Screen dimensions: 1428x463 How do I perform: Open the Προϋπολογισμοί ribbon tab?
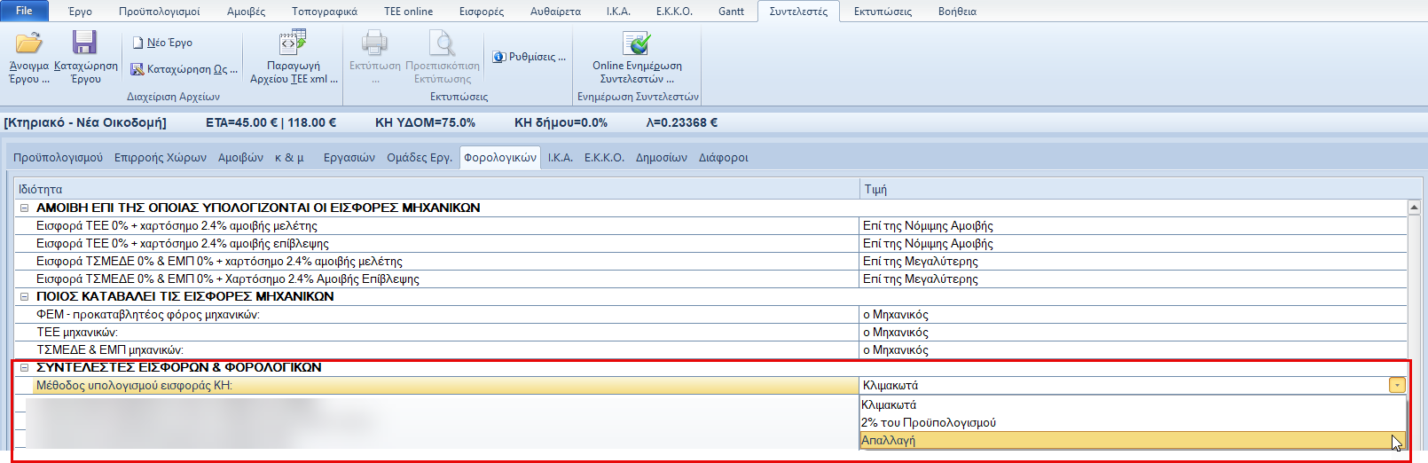pos(159,12)
